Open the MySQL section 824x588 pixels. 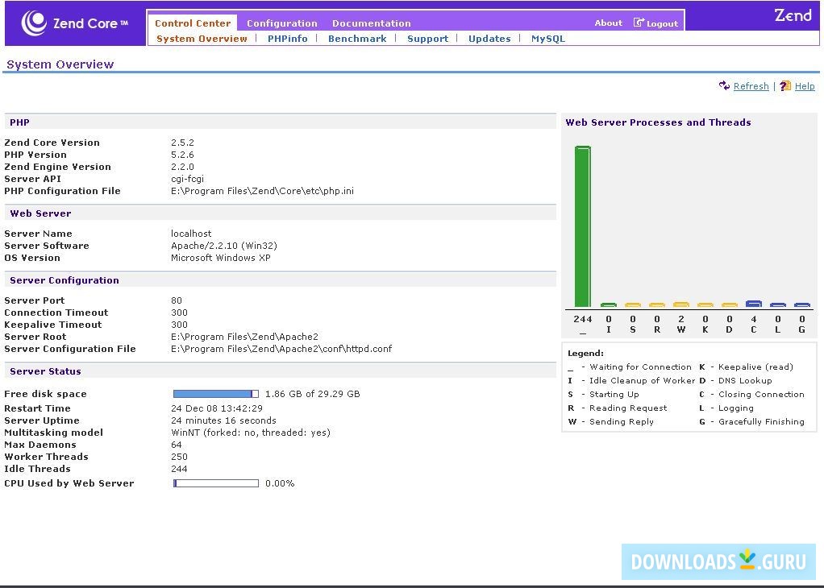548,39
